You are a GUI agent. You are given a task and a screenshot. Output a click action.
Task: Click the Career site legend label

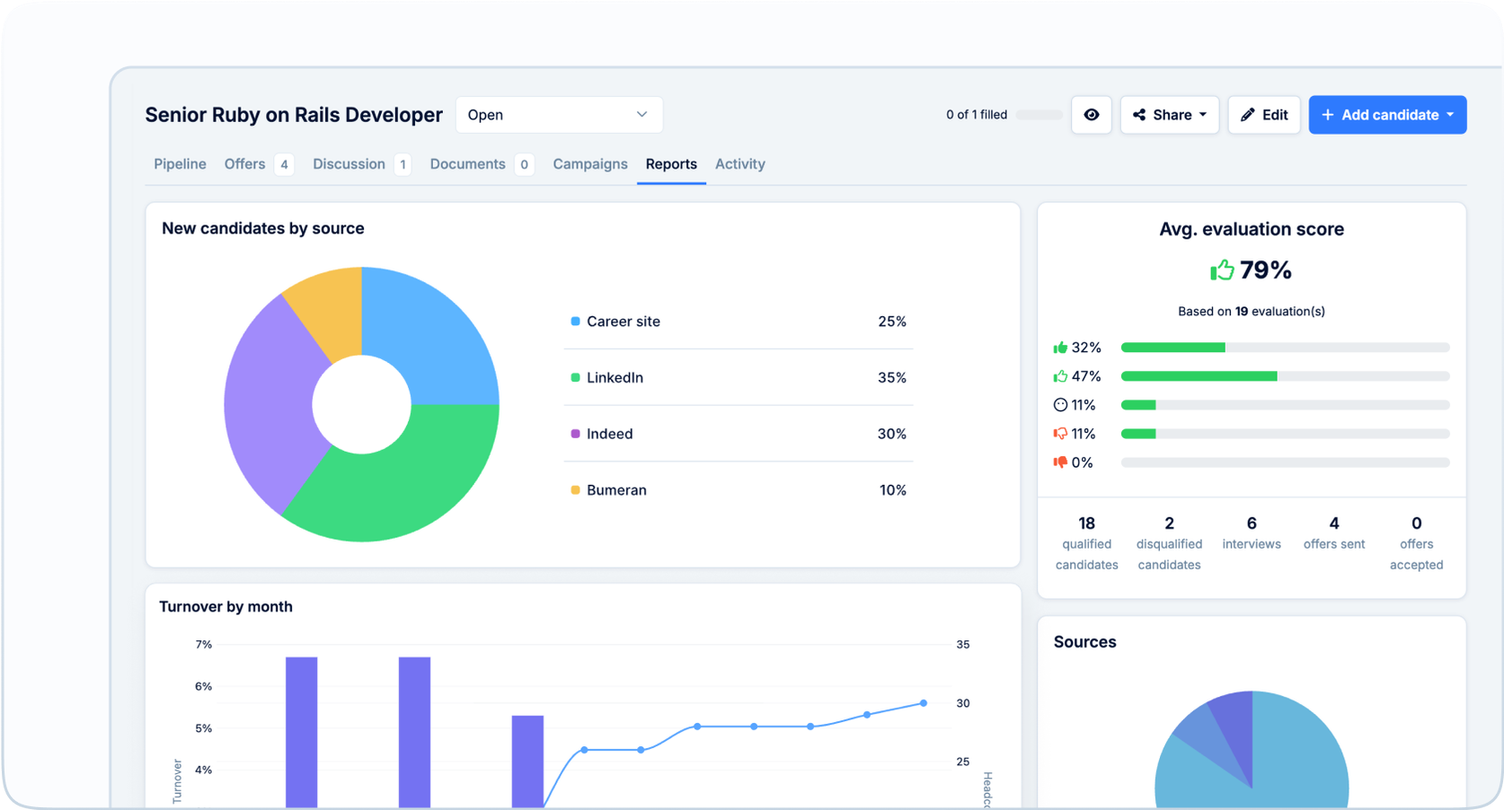(624, 321)
